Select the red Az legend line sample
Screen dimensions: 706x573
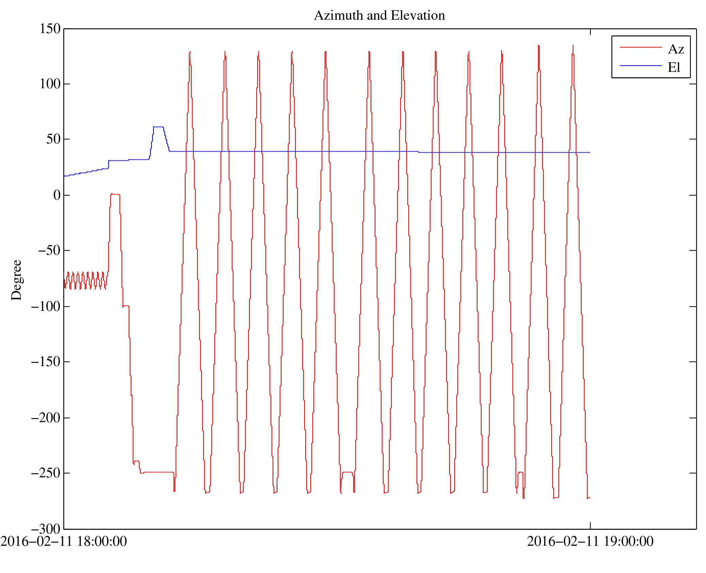point(640,47)
